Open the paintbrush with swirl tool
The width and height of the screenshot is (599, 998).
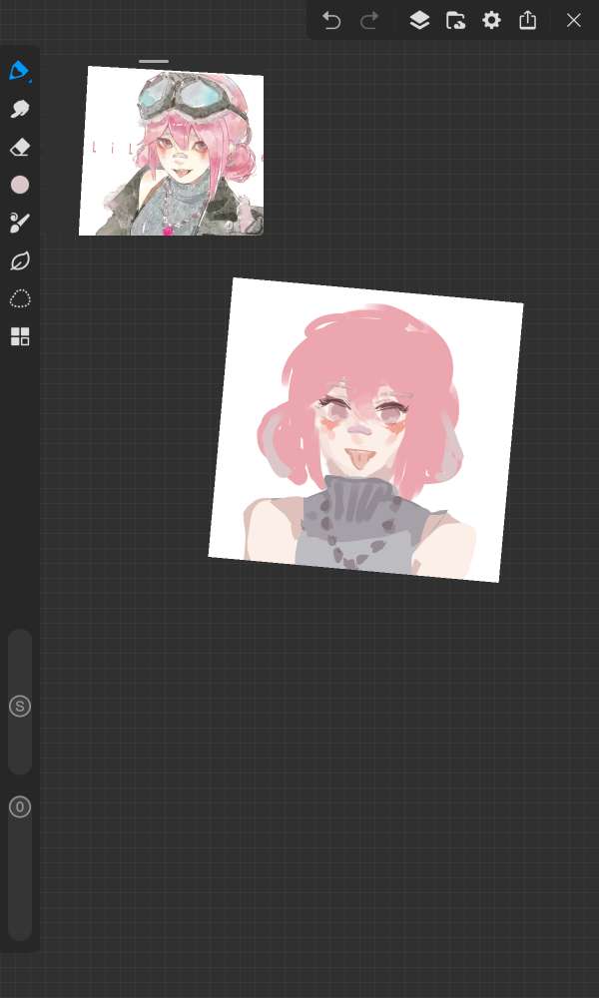coord(20,223)
